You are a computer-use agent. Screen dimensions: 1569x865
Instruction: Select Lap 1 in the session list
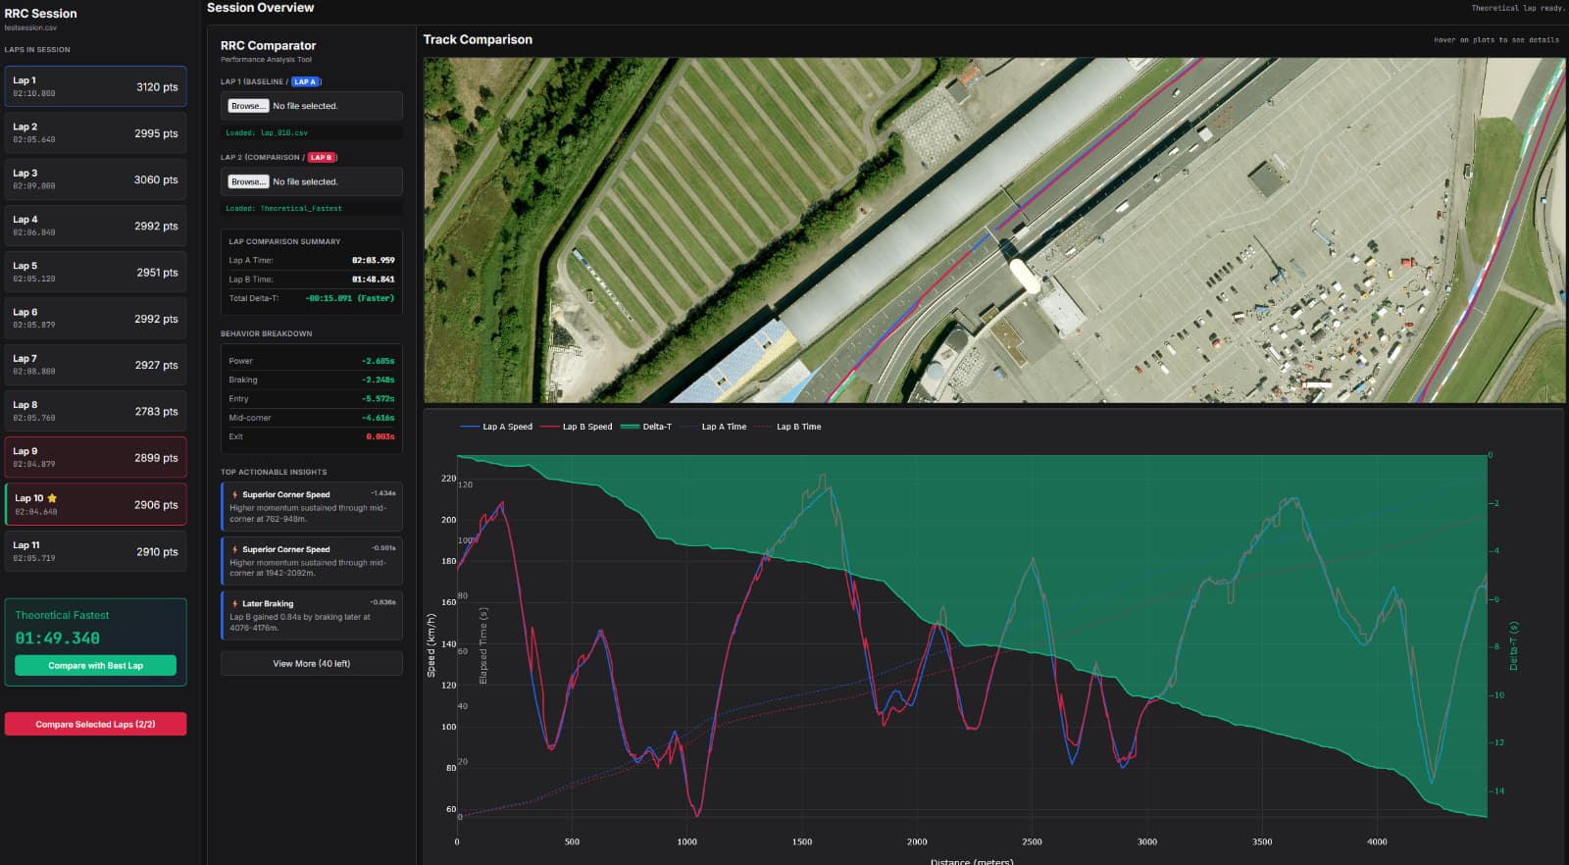[x=95, y=86]
